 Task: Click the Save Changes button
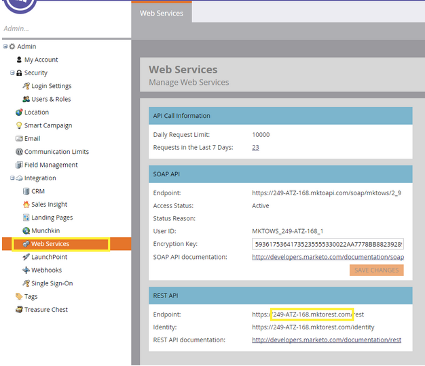[377, 270]
